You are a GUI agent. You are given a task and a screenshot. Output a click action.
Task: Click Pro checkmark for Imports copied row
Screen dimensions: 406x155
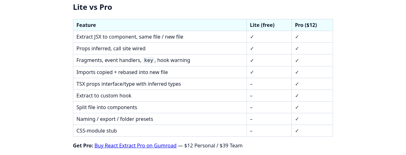(297, 72)
